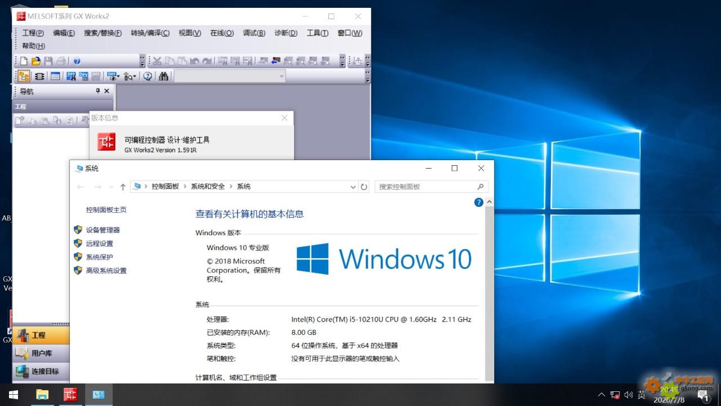Click the first Dev device list icon

[71, 76]
